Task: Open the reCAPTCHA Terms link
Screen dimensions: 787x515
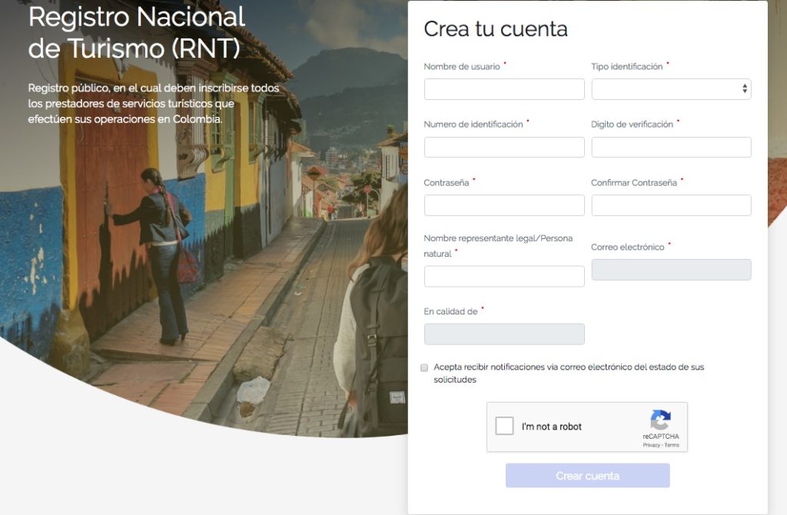Action: pyautogui.click(x=674, y=444)
